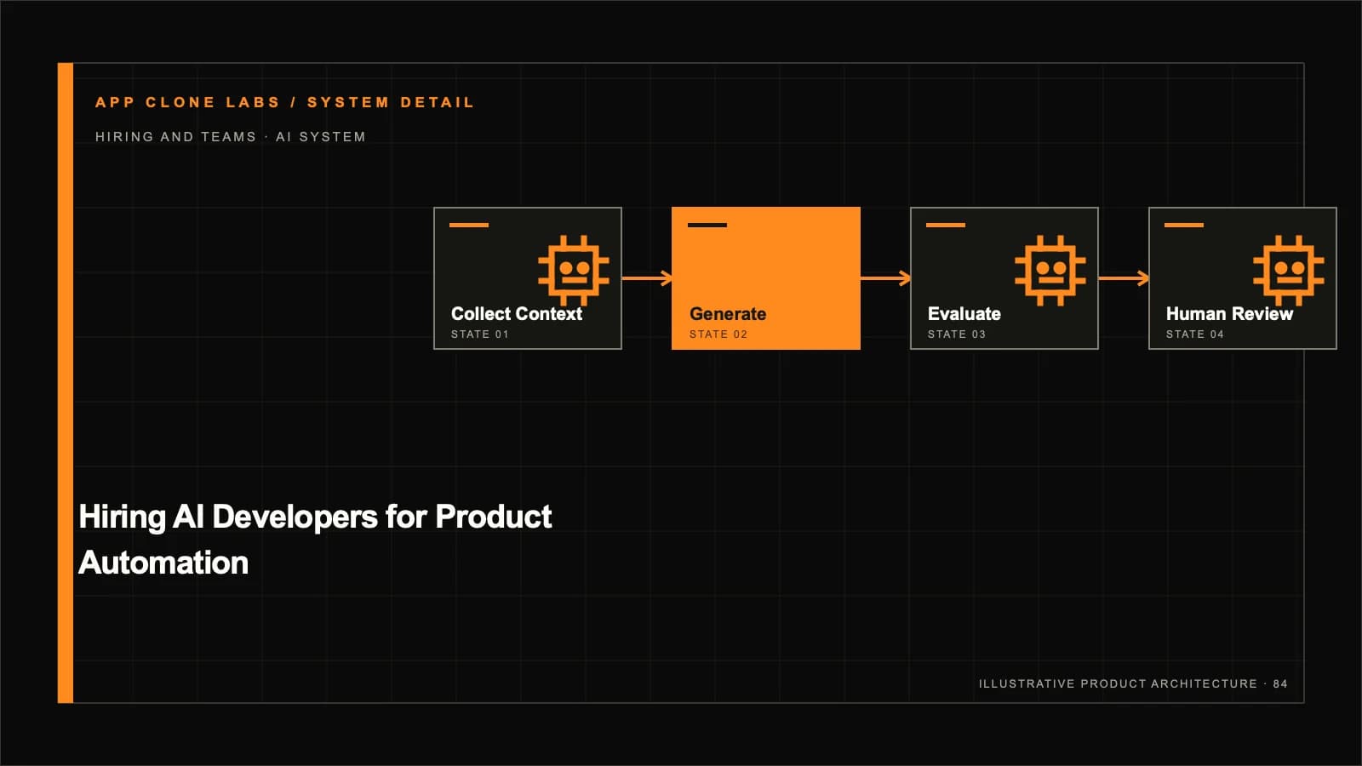
Task: Click the STATE 02 label
Action: [x=718, y=334]
